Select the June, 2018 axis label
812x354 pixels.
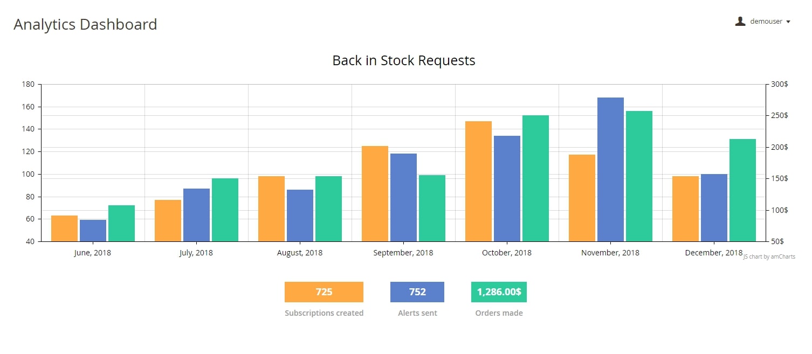[92, 252]
